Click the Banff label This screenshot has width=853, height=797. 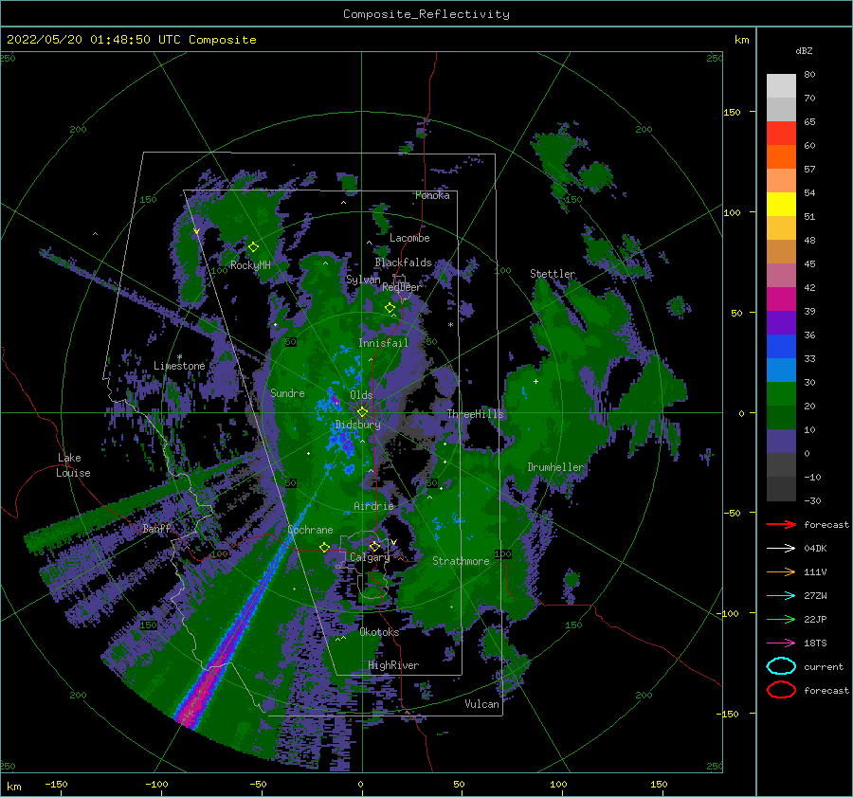click(156, 528)
